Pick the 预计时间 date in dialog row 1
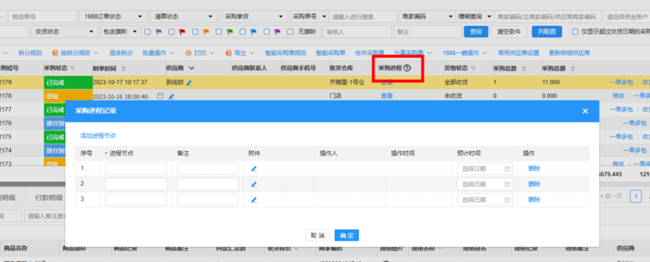This screenshot has height=262, width=650. click(x=484, y=168)
